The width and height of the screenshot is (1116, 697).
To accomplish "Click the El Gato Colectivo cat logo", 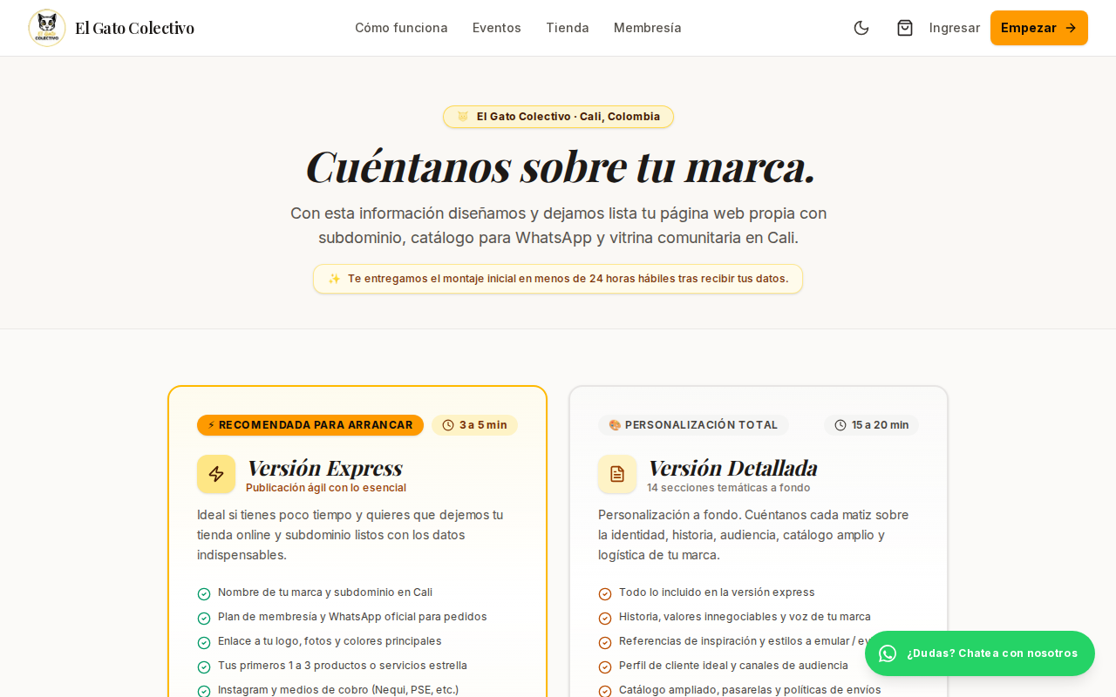I will (47, 28).
